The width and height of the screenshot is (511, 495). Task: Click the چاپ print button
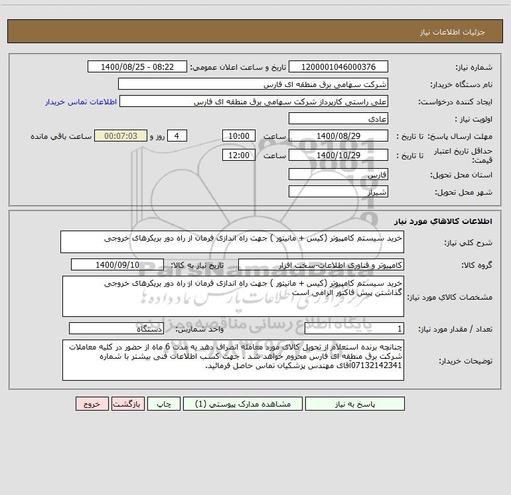(164, 404)
